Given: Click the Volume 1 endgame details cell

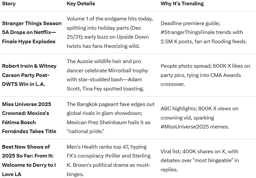Looking at the screenshot, I should [x=110, y=32].
